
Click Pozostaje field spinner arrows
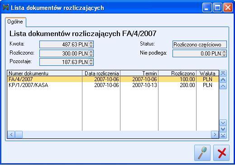tap(91, 62)
